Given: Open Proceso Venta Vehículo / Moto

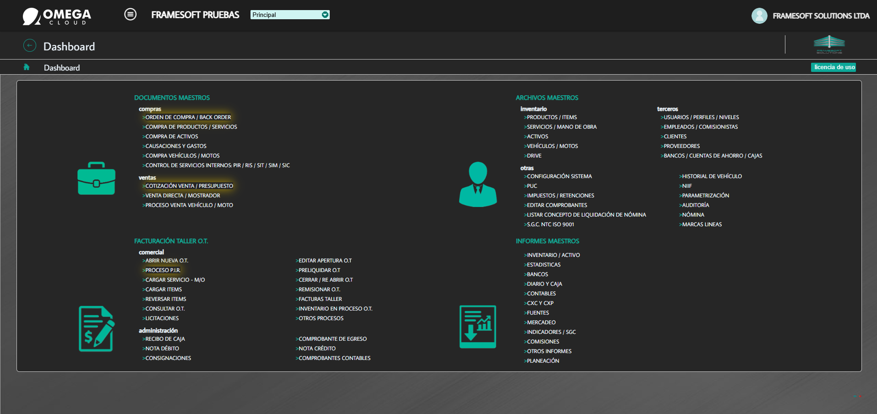Looking at the screenshot, I should tap(189, 205).
